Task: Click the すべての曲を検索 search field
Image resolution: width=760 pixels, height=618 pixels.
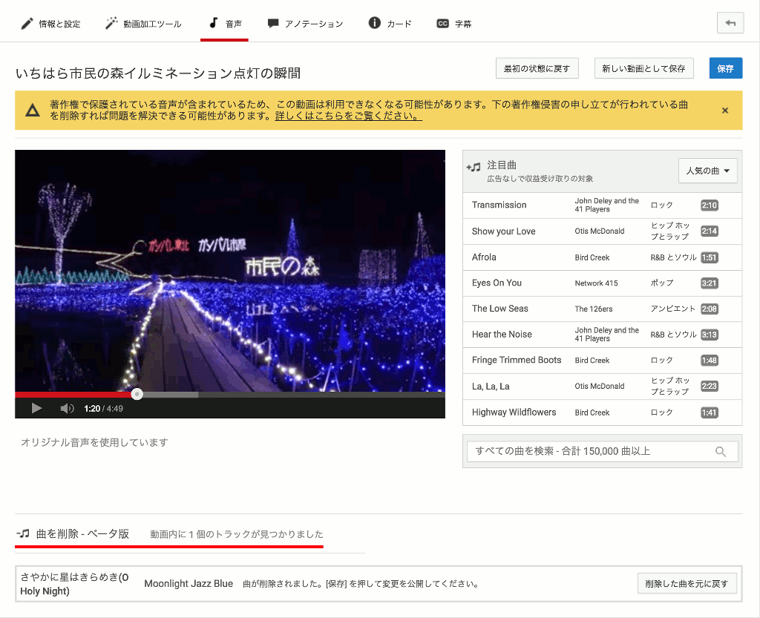Action: tap(603, 451)
